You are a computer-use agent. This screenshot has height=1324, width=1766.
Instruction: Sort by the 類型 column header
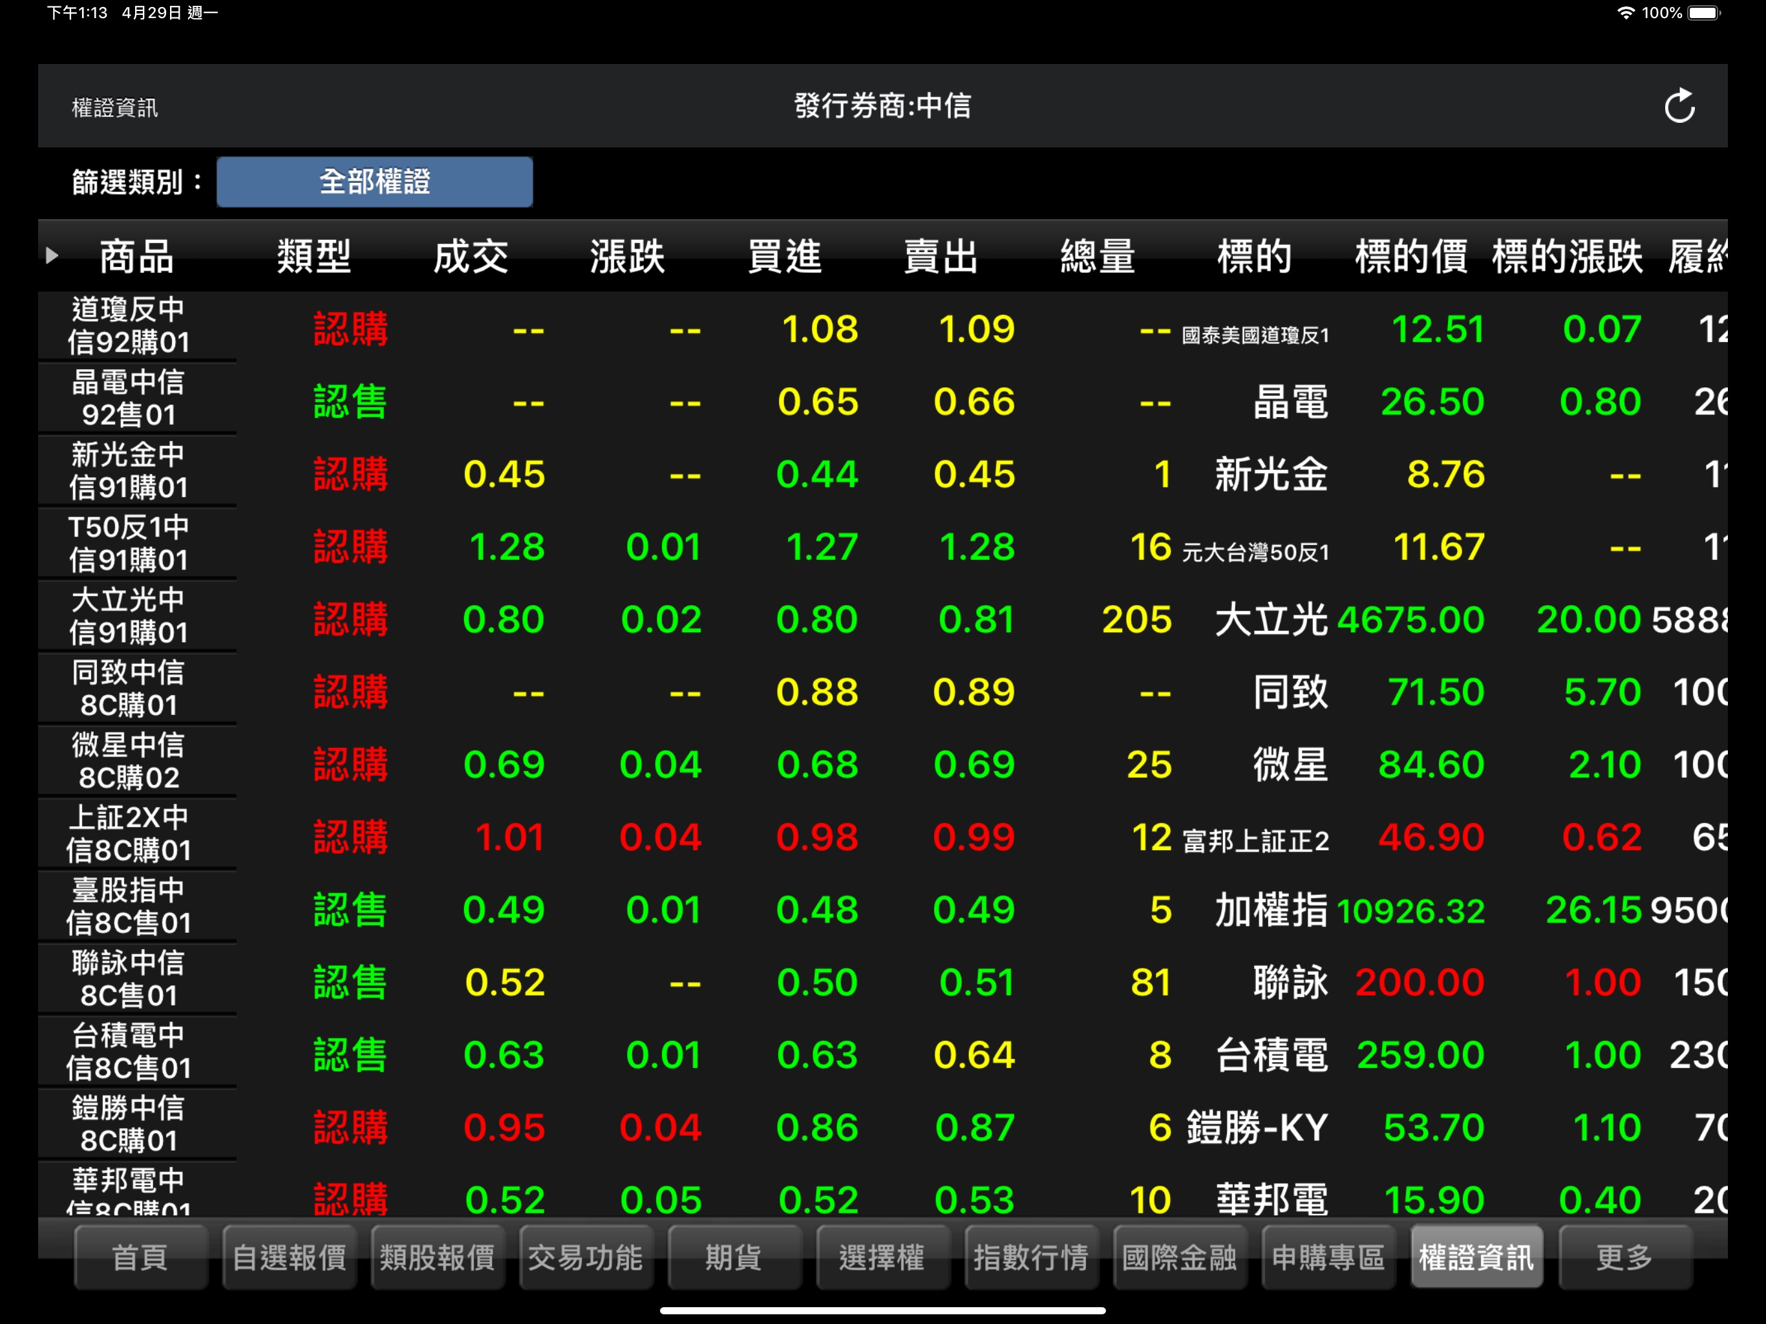[314, 257]
